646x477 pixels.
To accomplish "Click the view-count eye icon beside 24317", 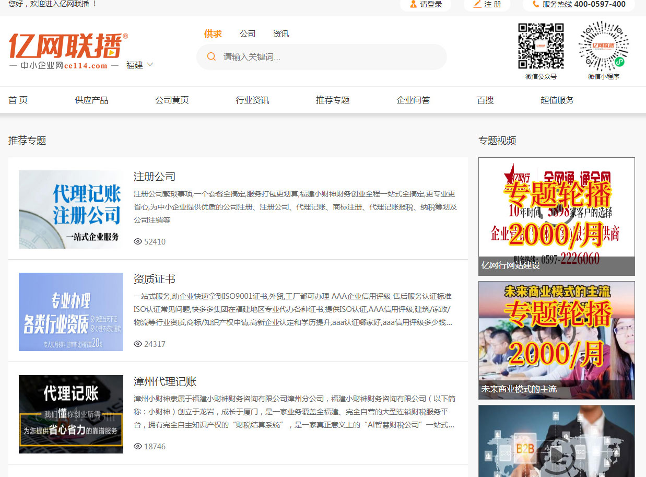I will coord(138,344).
